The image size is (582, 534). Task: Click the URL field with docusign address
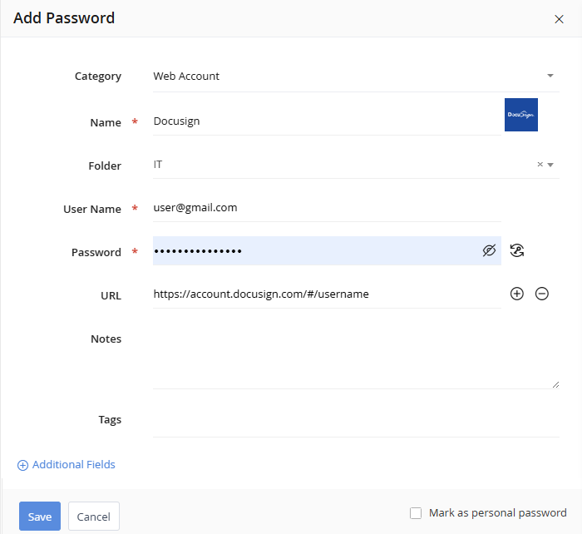(x=324, y=294)
